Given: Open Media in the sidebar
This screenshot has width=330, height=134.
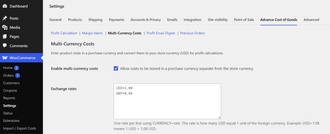Looking at the screenshot, I should point(15,28).
